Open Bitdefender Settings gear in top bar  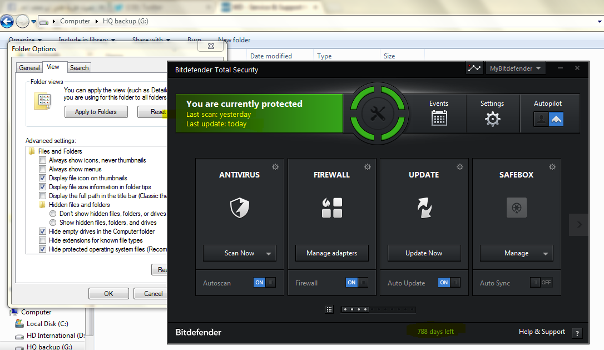pos(492,119)
